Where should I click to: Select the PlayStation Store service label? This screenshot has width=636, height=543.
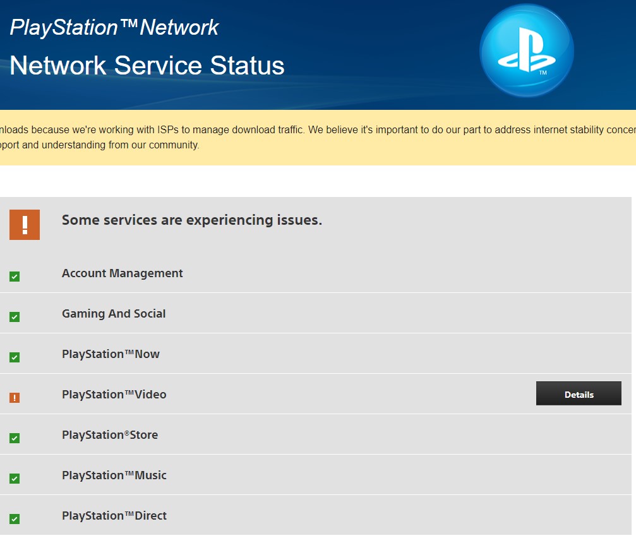(110, 435)
